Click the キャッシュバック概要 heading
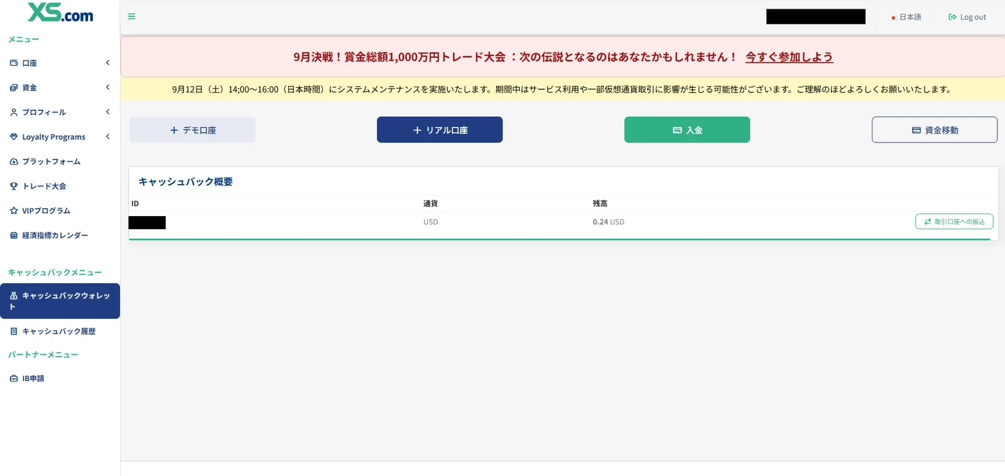Viewport: 1005px width, 476px height. (185, 181)
